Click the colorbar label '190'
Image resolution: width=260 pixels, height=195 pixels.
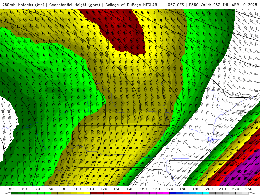(196, 189)
